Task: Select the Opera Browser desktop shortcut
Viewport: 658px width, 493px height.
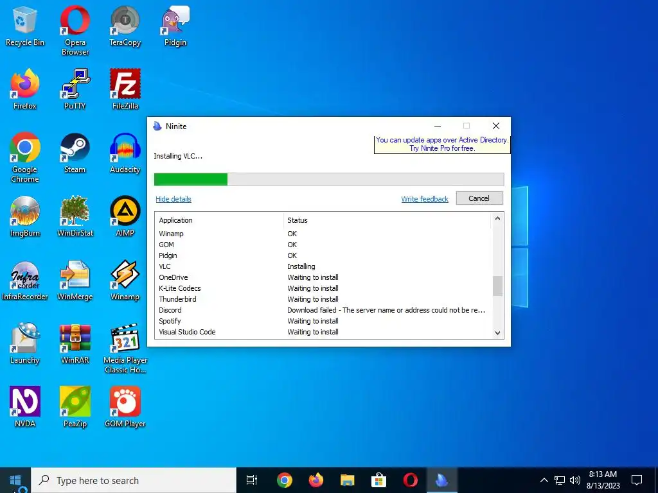Action: tap(75, 30)
